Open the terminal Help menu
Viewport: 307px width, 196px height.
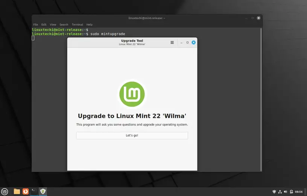pos(90,25)
